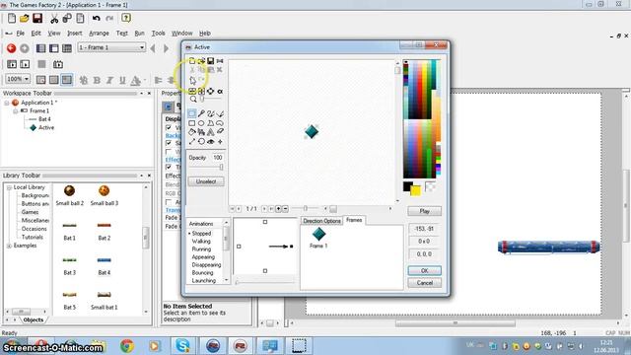Viewport: 631px width, 355px height.
Task: Open the Event Editor grid icon
Action: 67,48
